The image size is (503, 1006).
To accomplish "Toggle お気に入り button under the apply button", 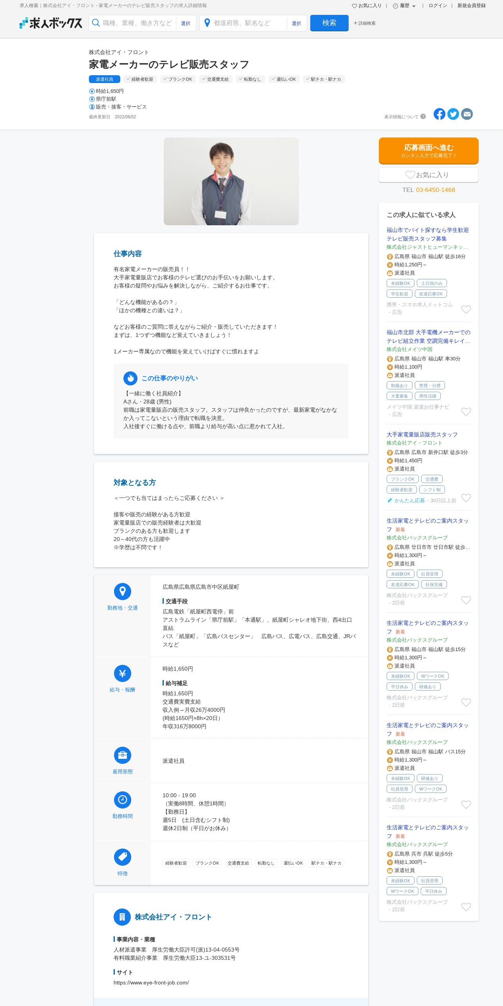I will 429,175.
